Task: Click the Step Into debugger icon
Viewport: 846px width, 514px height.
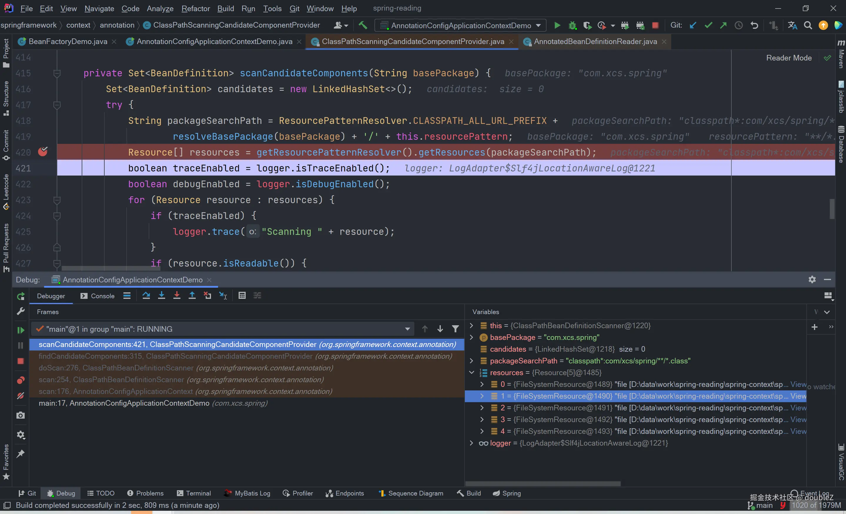Action: [161, 296]
